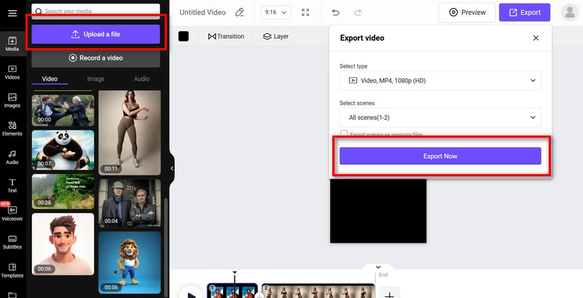Open the Voiceover sidebar tool

point(12,213)
